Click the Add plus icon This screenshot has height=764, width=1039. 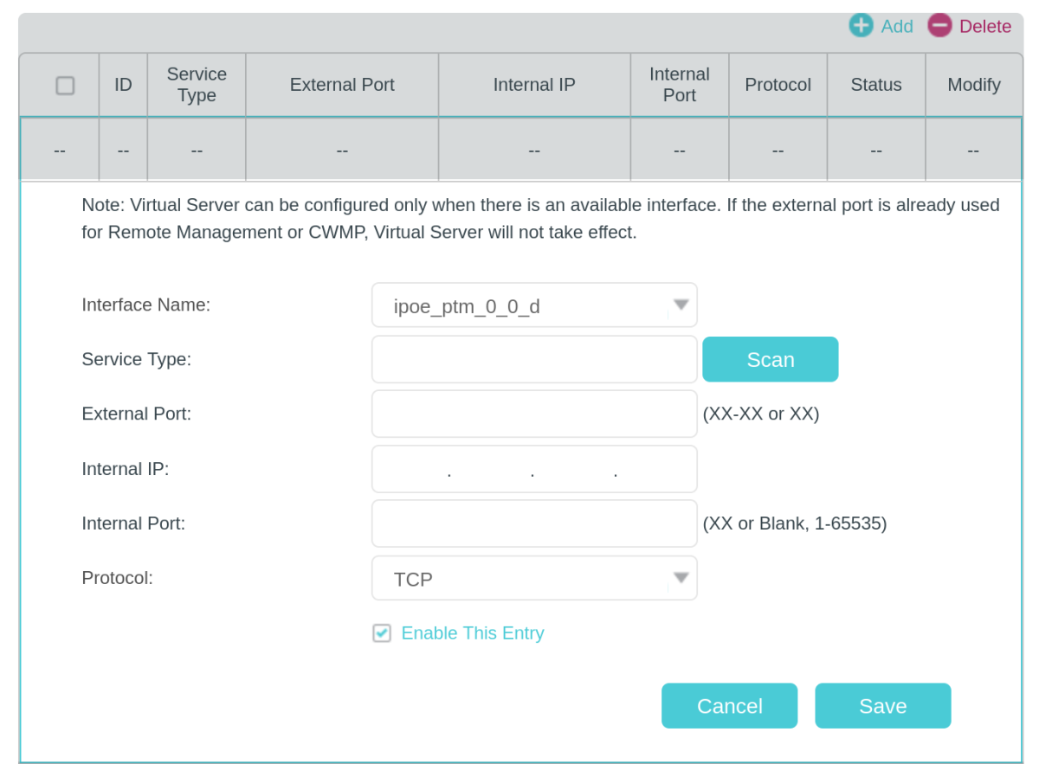point(861,26)
